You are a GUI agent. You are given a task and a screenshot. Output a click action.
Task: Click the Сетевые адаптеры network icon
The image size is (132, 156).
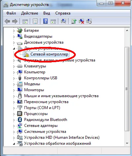coord(20,126)
